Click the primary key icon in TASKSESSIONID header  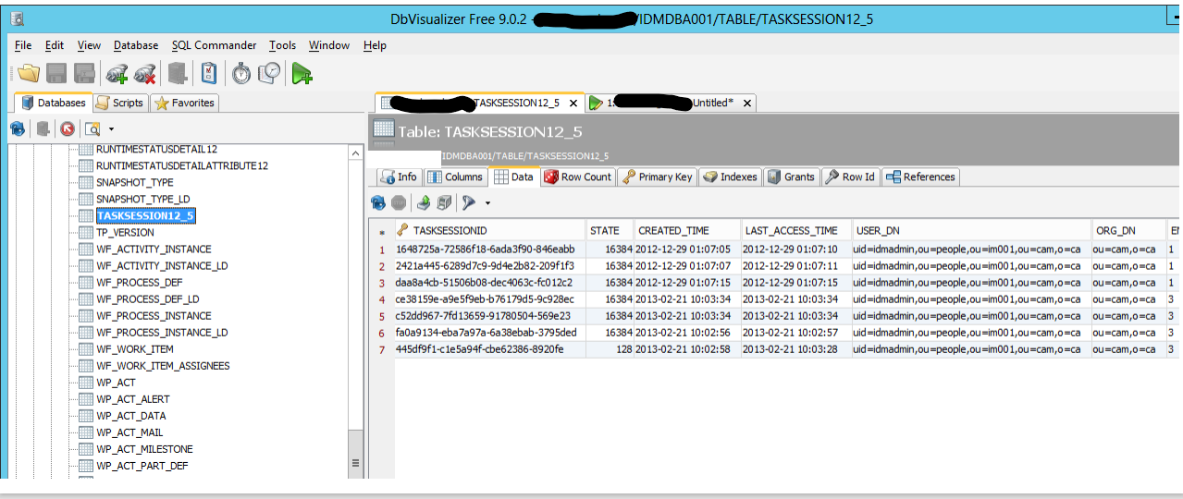point(403,230)
